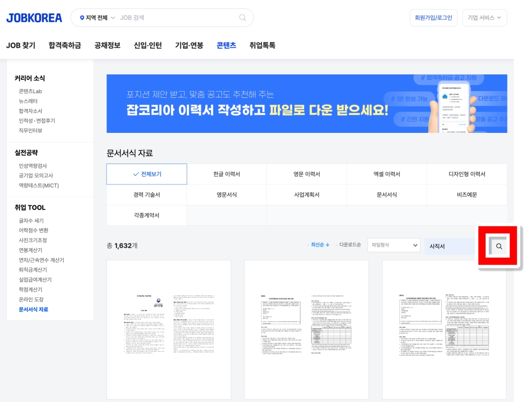This screenshot has height=402, width=525.
Task: Open the 합격축하금 menu
Action: [x=65, y=45]
